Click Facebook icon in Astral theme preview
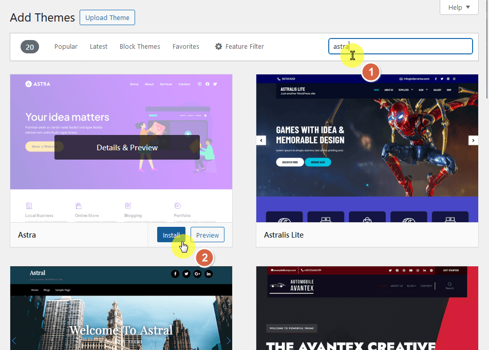The width and height of the screenshot is (489, 350). [175, 274]
